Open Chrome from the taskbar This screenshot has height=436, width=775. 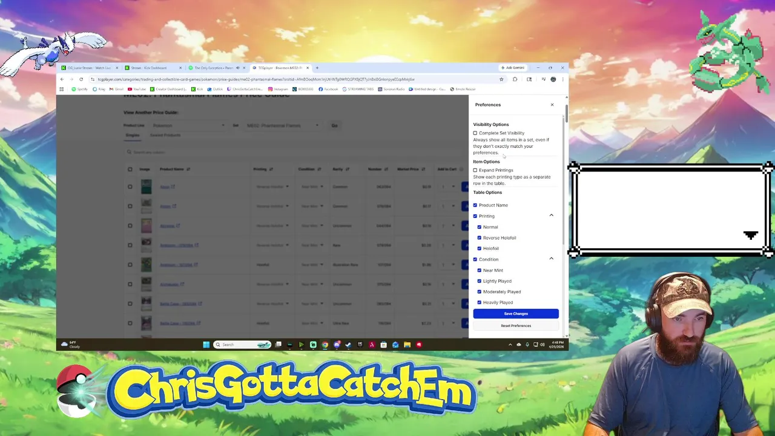coord(325,345)
